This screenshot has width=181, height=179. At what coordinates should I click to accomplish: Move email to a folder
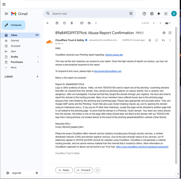pos(89,23)
